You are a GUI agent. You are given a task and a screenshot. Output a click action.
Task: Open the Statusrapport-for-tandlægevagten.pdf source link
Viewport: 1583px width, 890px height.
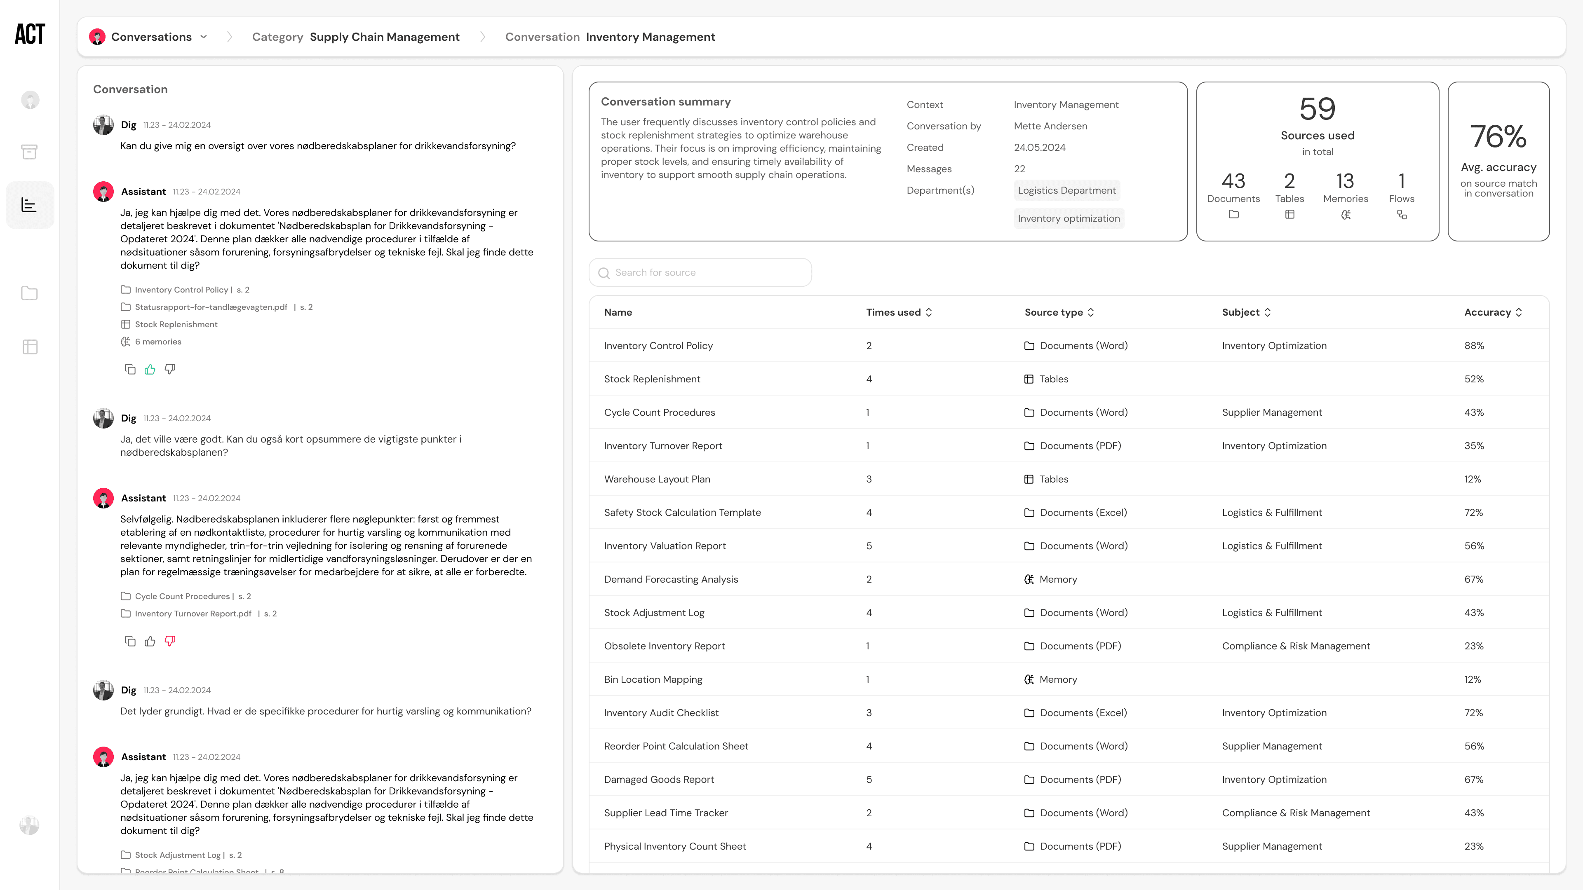211,307
